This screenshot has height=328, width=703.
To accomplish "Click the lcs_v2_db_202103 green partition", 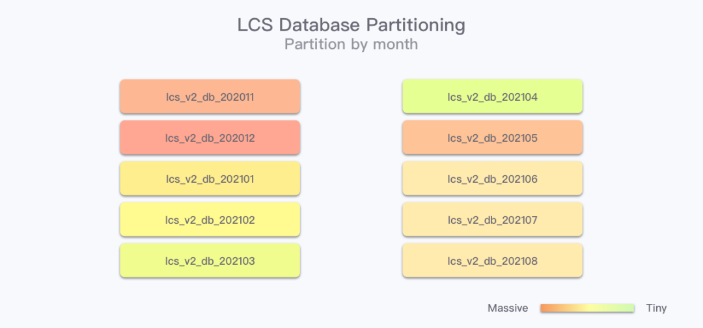I will (210, 261).
